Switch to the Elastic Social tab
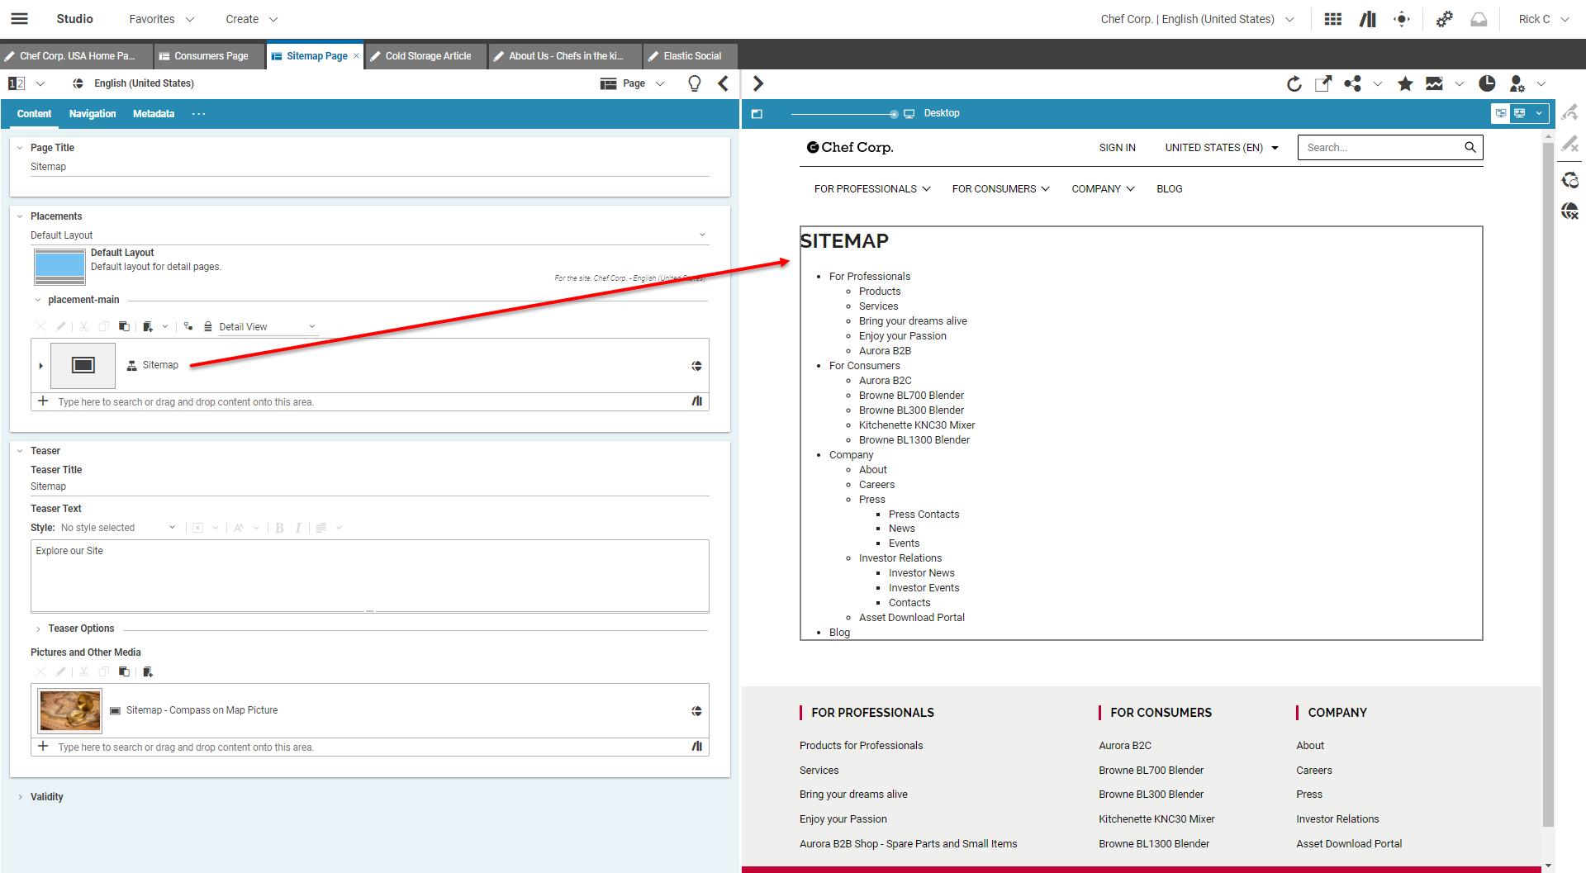Screen dimensions: 1586x873 [x=691, y=56]
